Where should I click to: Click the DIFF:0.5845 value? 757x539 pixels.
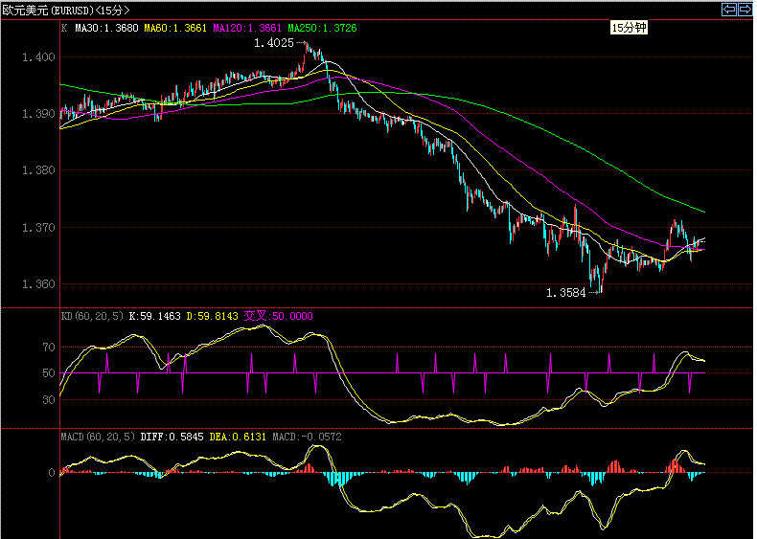click(x=172, y=437)
